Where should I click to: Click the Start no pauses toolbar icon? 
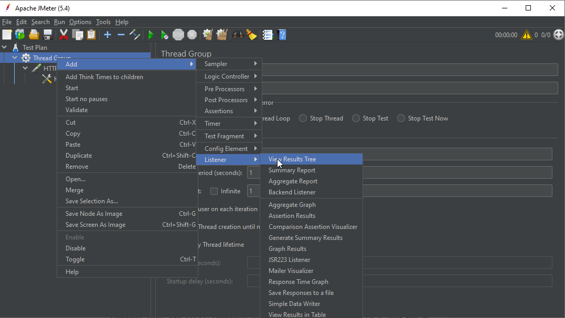(164, 35)
